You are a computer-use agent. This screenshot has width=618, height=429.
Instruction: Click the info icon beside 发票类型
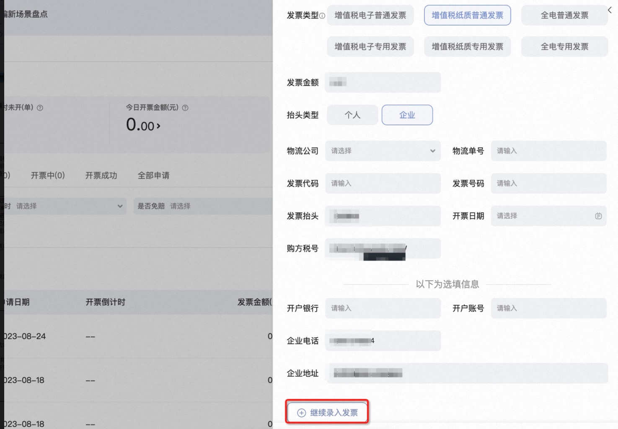tap(322, 16)
